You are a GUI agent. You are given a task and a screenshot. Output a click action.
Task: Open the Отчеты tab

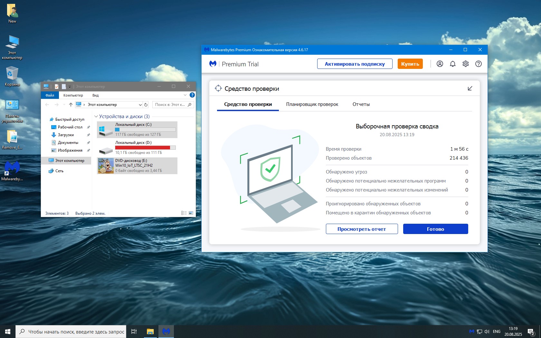pos(361,104)
